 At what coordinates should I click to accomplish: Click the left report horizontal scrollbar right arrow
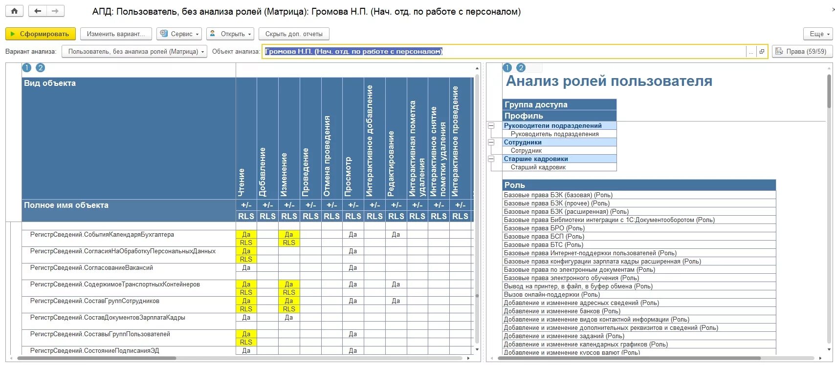click(x=469, y=358)
